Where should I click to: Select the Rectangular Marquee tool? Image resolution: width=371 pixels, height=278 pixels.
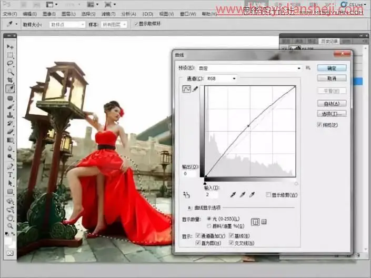[10, 55]
